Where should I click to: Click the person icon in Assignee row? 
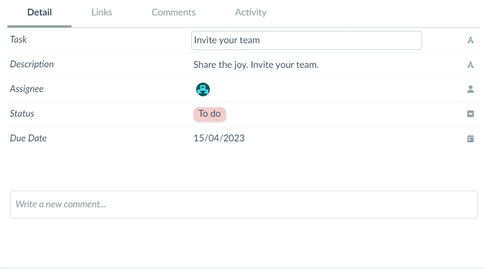tap(470, 89)
